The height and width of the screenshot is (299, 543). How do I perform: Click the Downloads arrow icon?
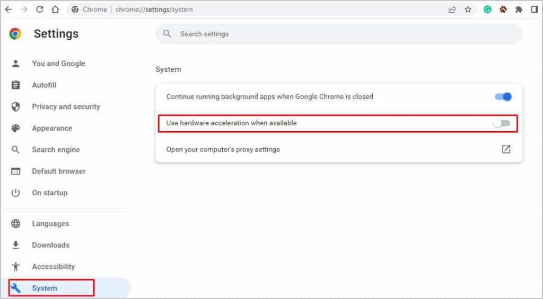(x=15, y=245)
